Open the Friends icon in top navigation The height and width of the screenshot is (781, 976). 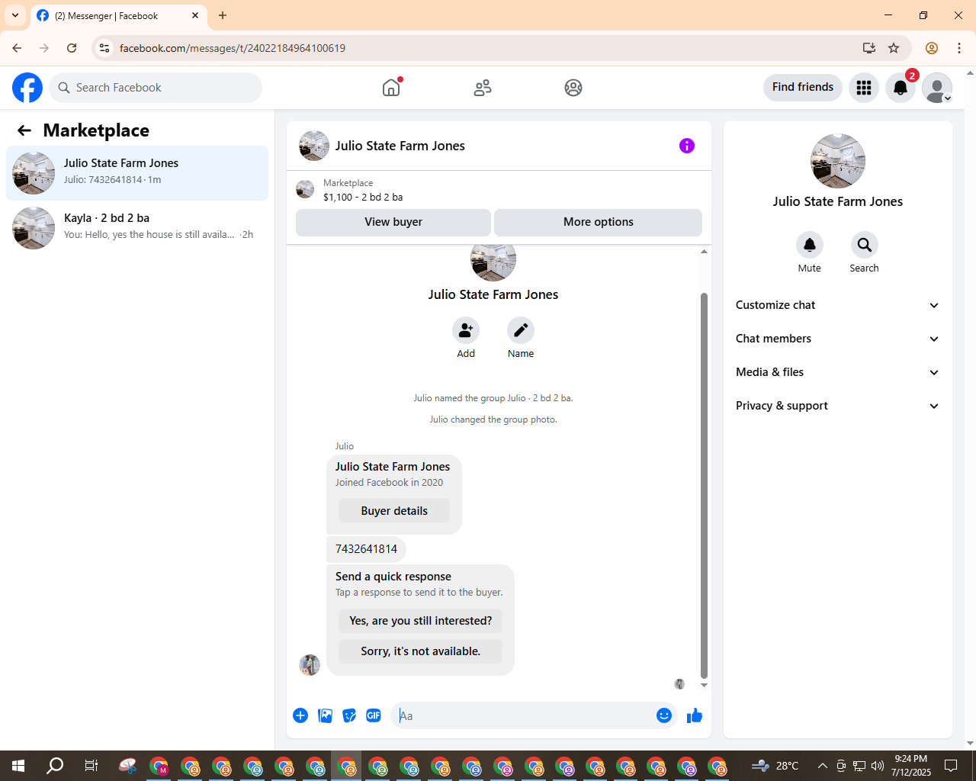[483, 88]
